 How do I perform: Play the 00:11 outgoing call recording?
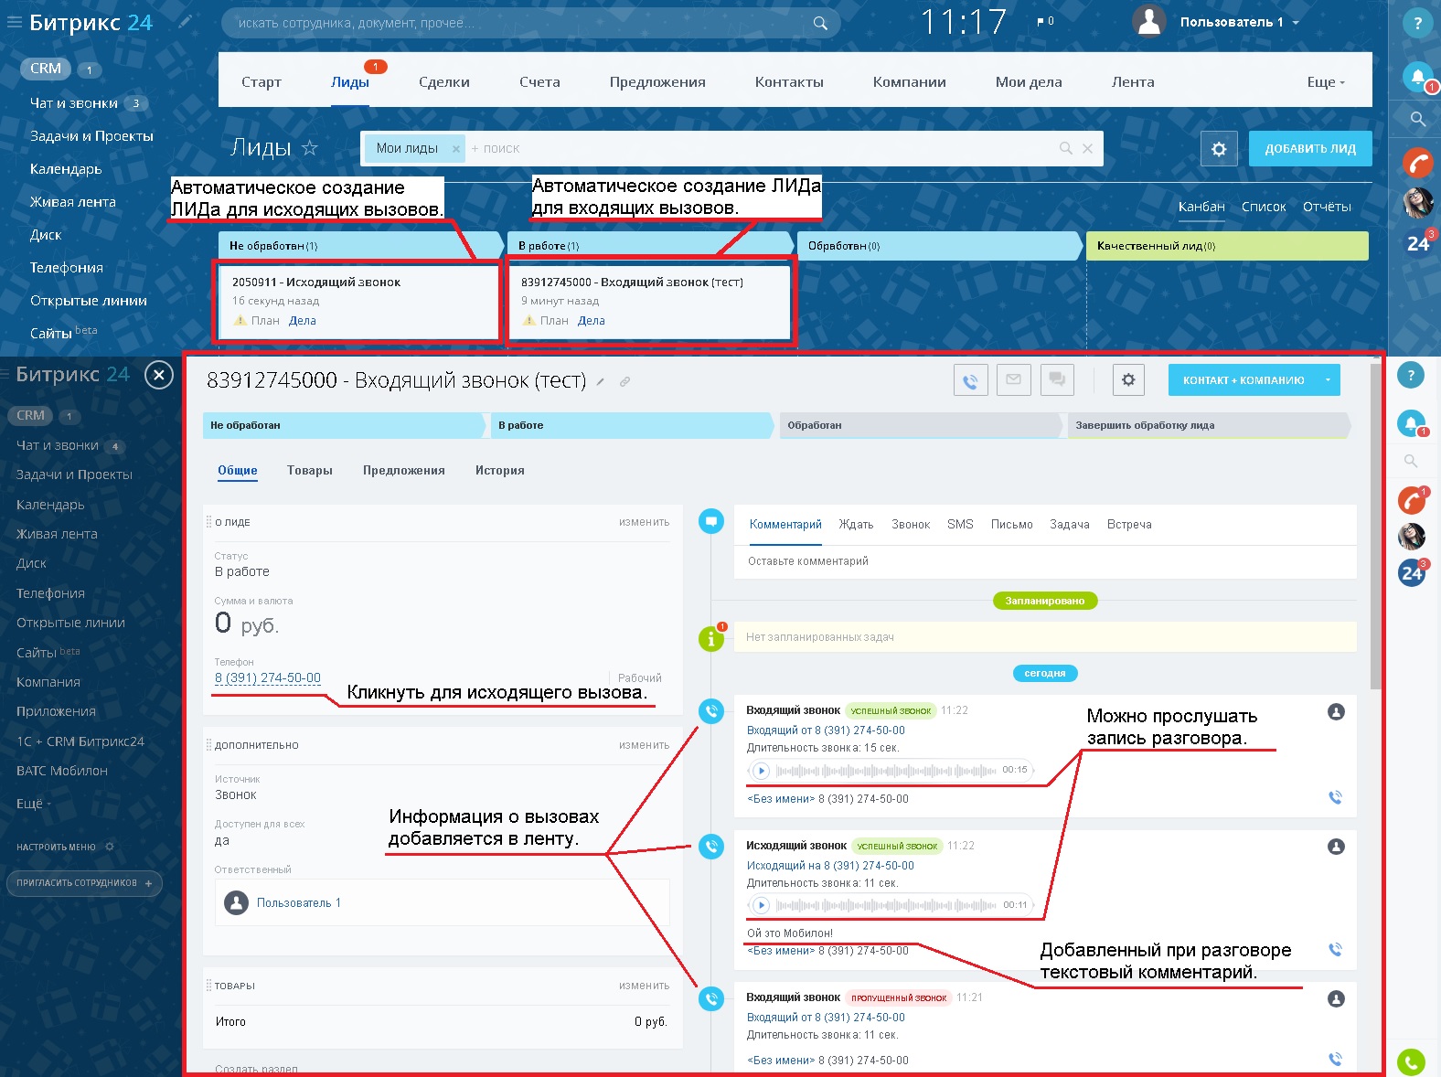[x=761, y=905]
